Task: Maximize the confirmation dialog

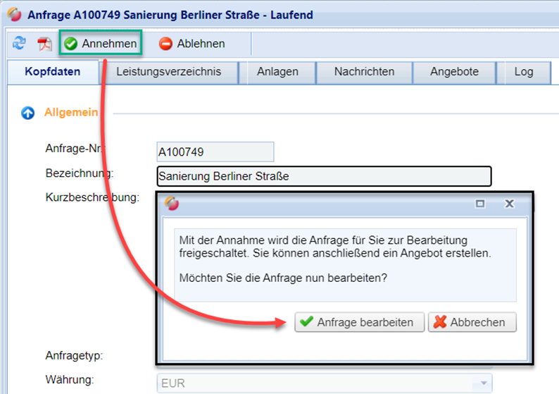Action: (x=480, y=204)
